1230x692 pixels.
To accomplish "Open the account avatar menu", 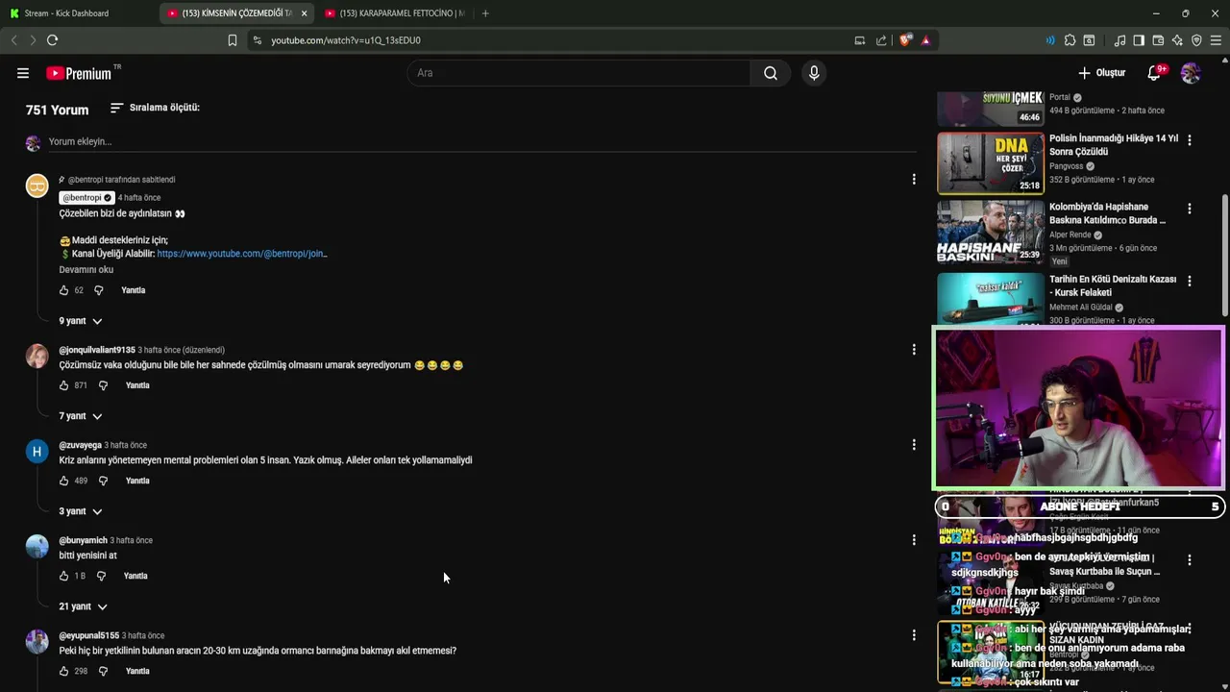I will click(1191, 73).
